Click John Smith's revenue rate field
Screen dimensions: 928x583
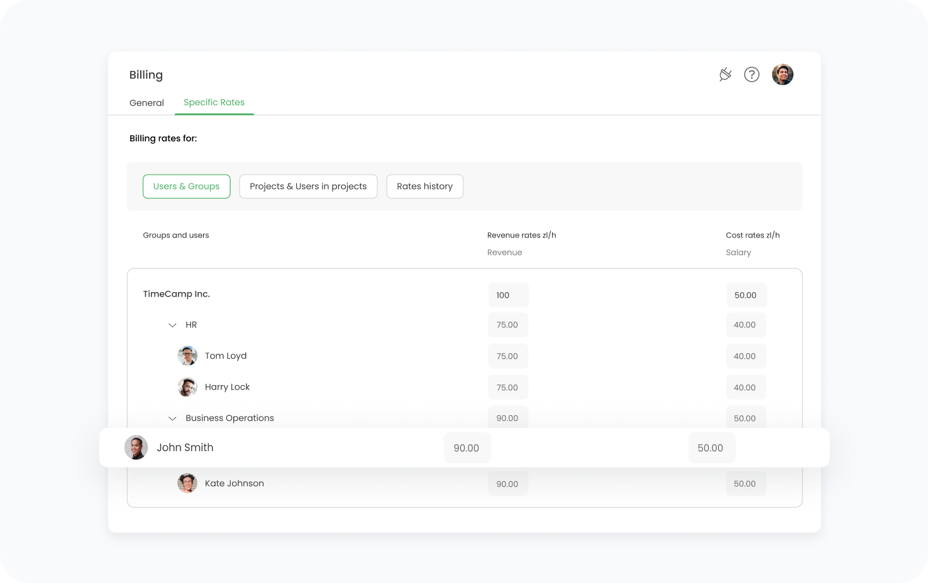[x=467, y=448]
